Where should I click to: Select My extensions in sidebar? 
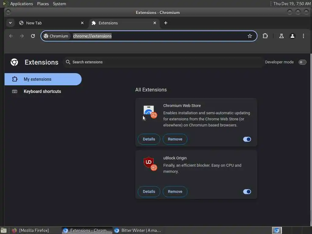[43, 79]
